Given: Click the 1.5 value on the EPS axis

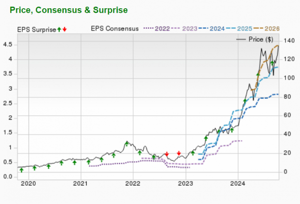Looking at the screenshot, I should (x=8, y=133).
